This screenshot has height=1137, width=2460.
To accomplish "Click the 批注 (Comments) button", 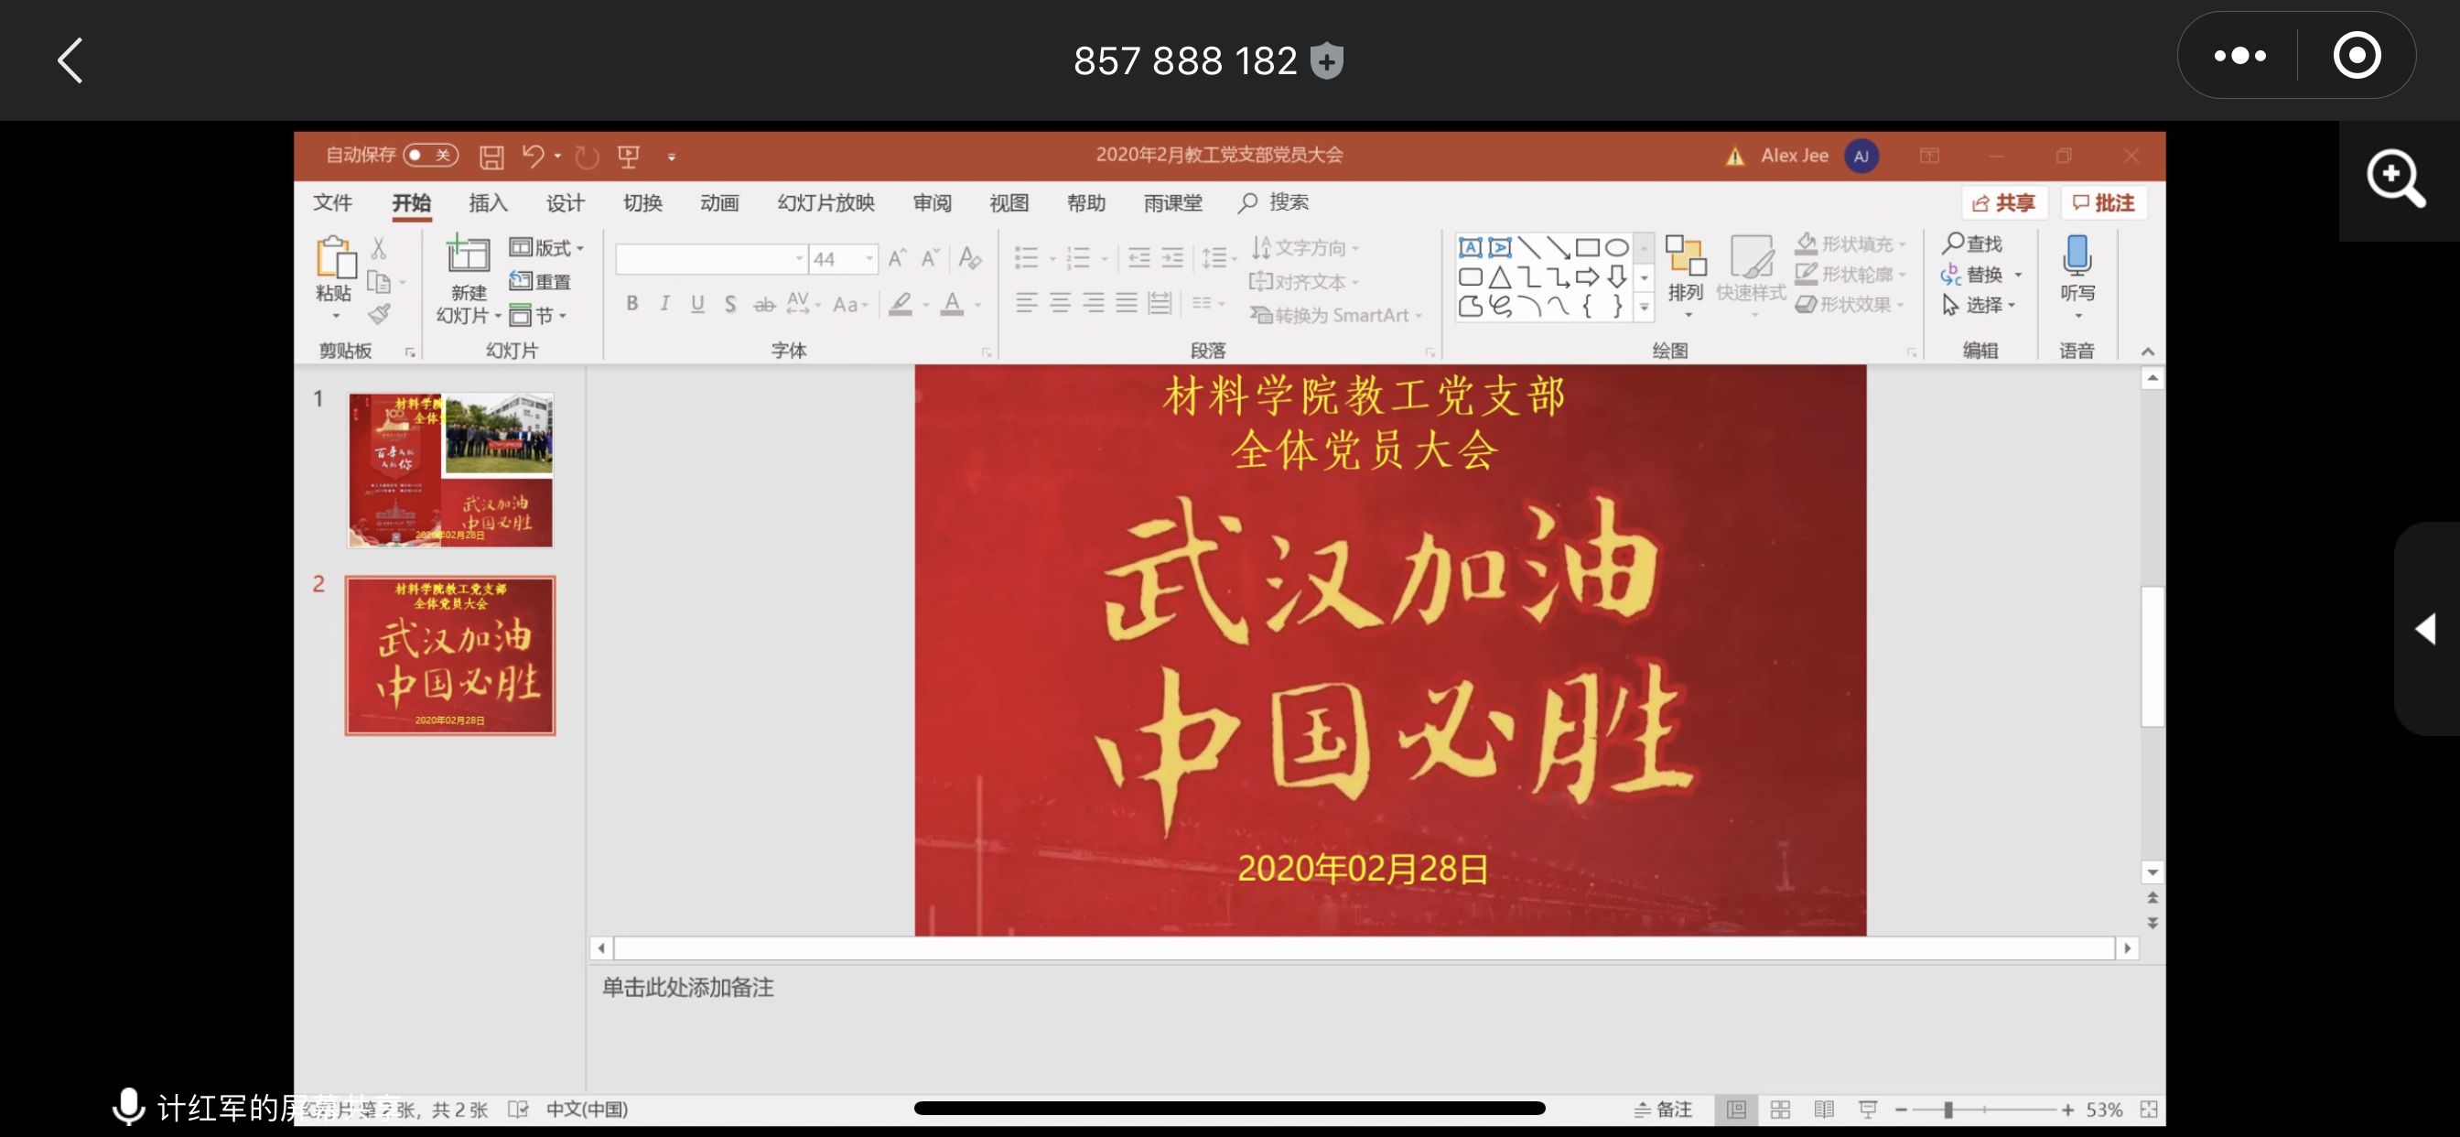I will pos(2105,202).
